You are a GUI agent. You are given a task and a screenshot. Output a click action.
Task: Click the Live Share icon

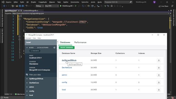click(159, 6)
